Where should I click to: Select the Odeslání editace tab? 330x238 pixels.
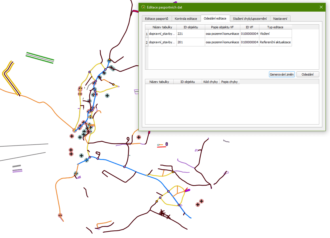tap(215, 18)
